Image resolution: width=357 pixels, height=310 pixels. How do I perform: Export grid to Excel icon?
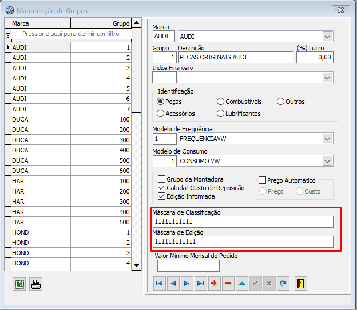tap(19, 284)
